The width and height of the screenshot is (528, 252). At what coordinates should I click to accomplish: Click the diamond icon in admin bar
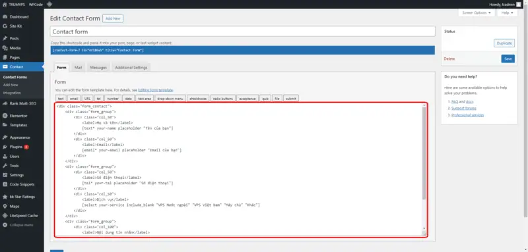coord(49,5)
